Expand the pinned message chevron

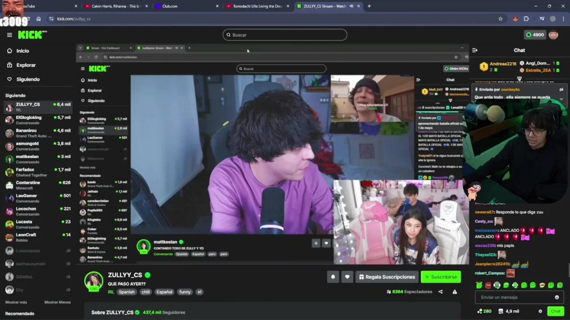coord(561,99)
